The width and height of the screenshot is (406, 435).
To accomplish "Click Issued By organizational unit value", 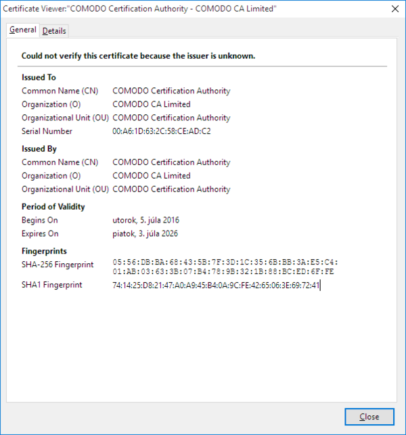I will pos(171,189).
